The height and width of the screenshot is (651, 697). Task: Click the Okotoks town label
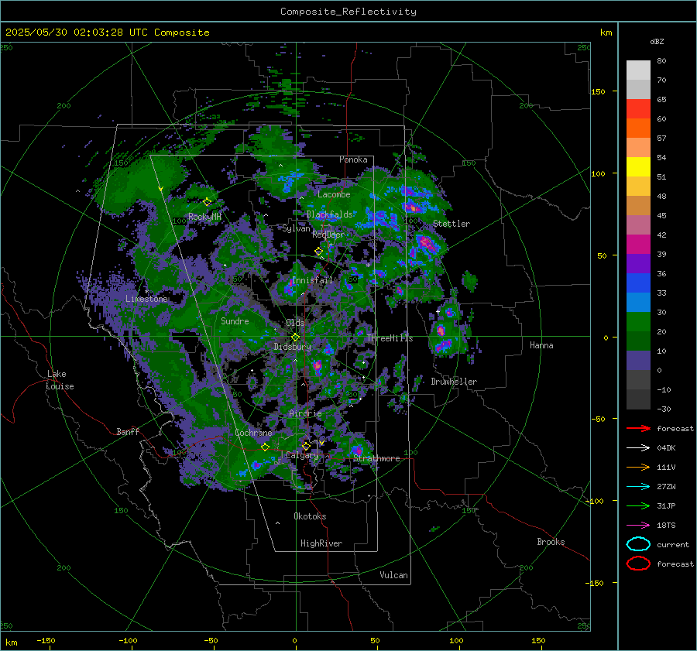click(x=310, y=516)
